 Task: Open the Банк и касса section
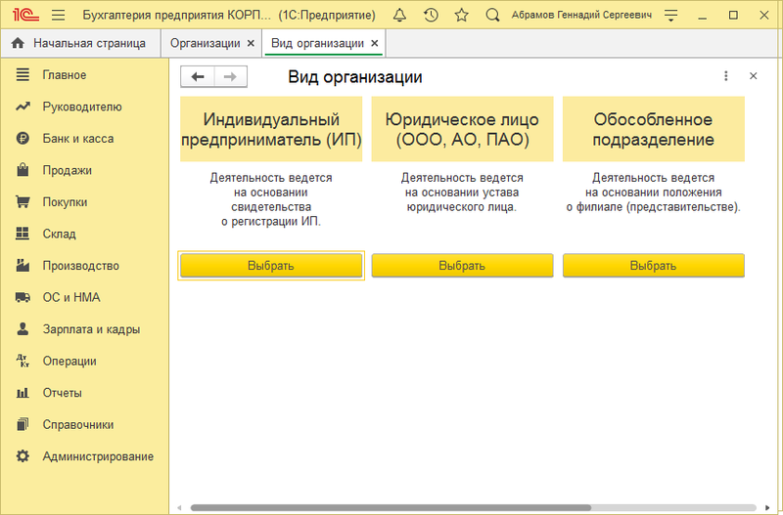coord(78,139)
